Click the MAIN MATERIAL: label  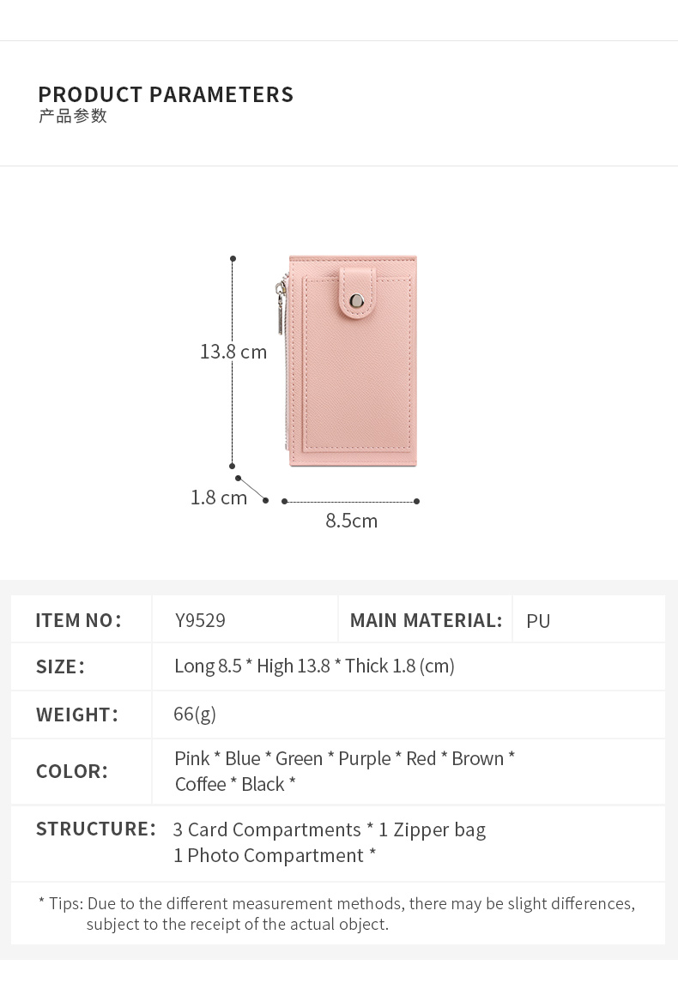(x=426, y=620)
